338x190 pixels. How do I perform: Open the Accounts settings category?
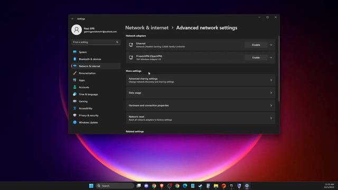(96, 87)
